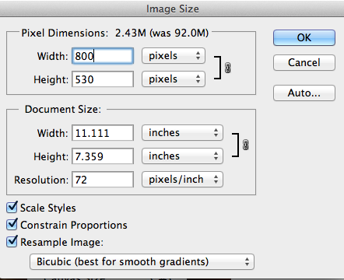344x280 pixels.
Task: Click the Pixel Dimensions Width field
Action: pos(103,56)
